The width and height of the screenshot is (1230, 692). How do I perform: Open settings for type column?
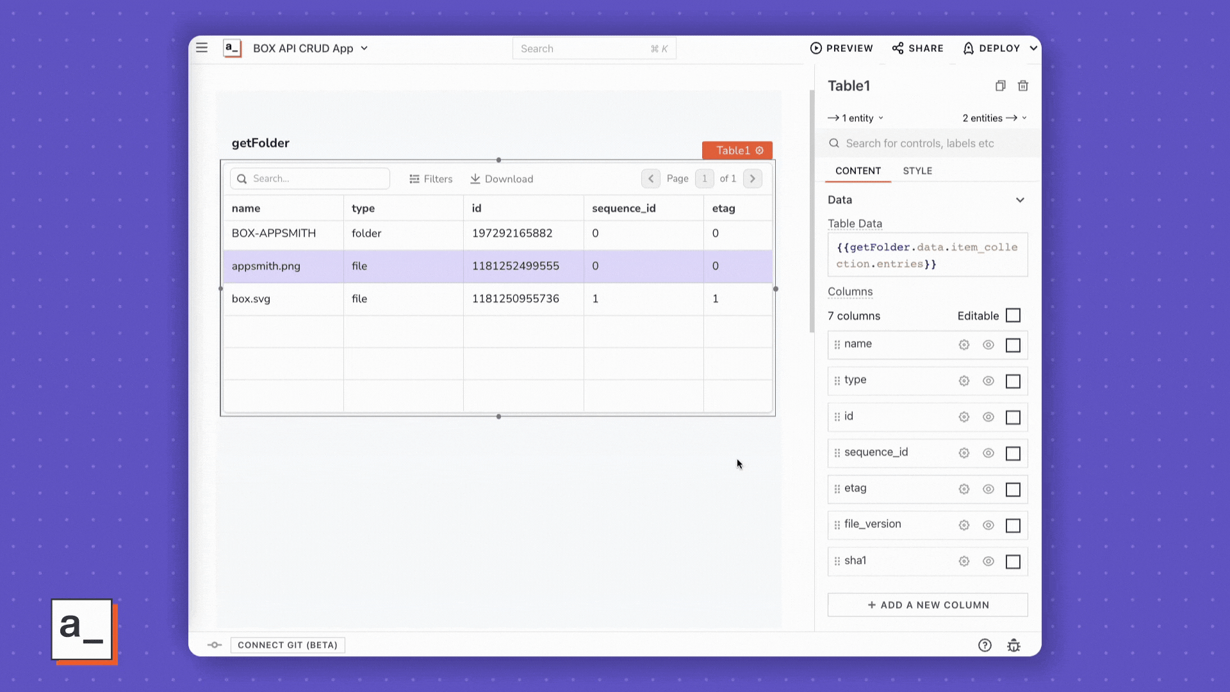963,381
